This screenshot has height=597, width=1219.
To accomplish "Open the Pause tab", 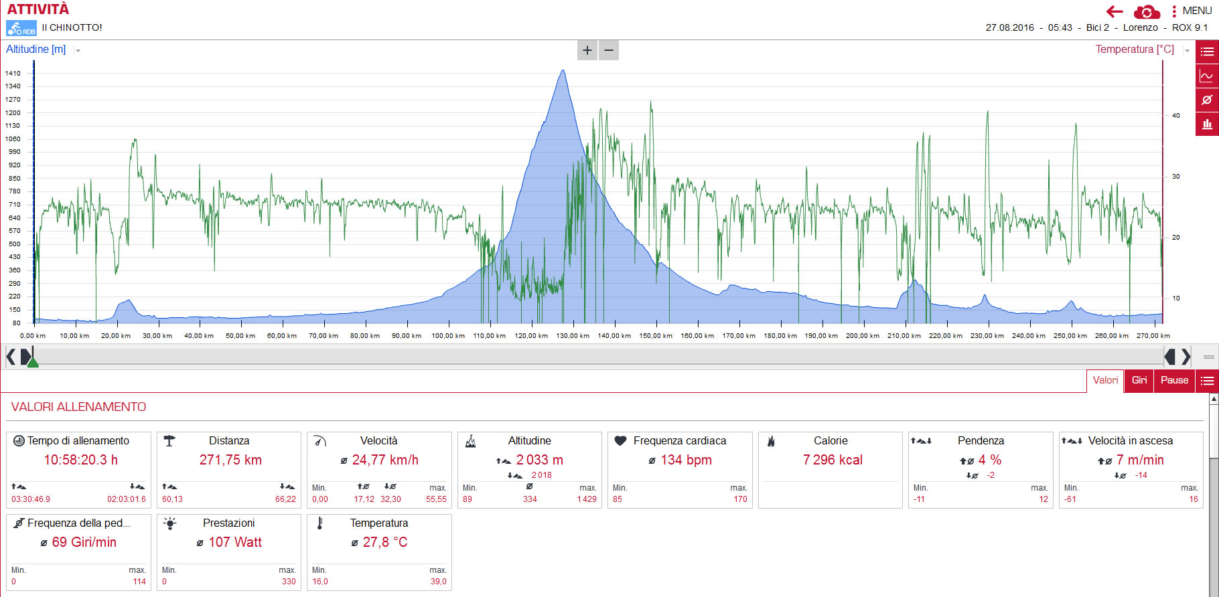I will point(1175,380).
